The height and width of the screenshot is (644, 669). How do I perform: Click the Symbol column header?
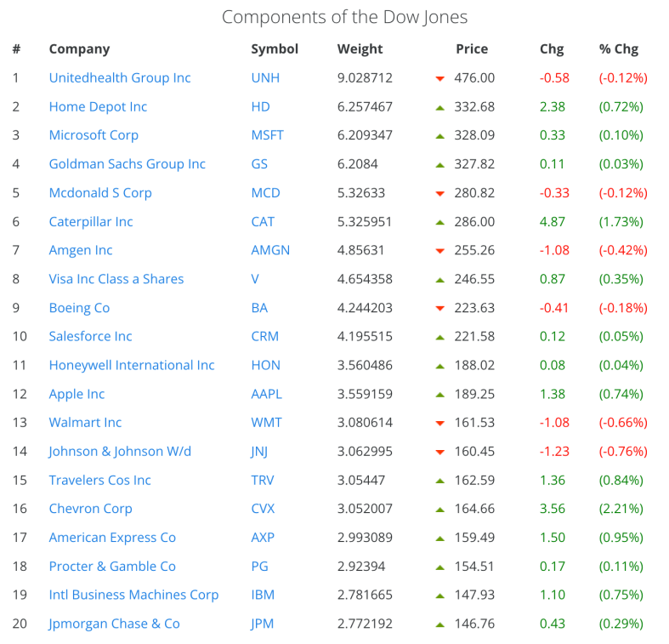pos(275,48)
